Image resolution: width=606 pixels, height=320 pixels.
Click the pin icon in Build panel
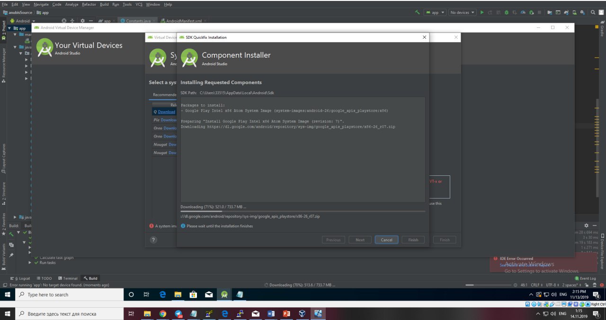click(11, 255)
